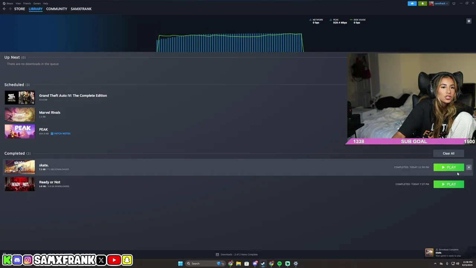The image size is (476, 268).
Task: Select the PEAK game thumbnail
Action: pyautogui.click(x=20, y=131)
